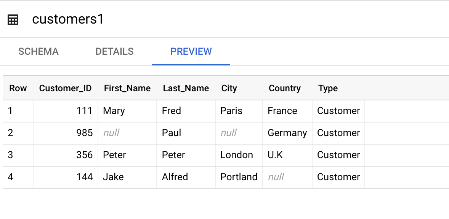The height and width of the screenshot is (219, 449).
Task: Select the Country column header
Action: click(284, 88)
